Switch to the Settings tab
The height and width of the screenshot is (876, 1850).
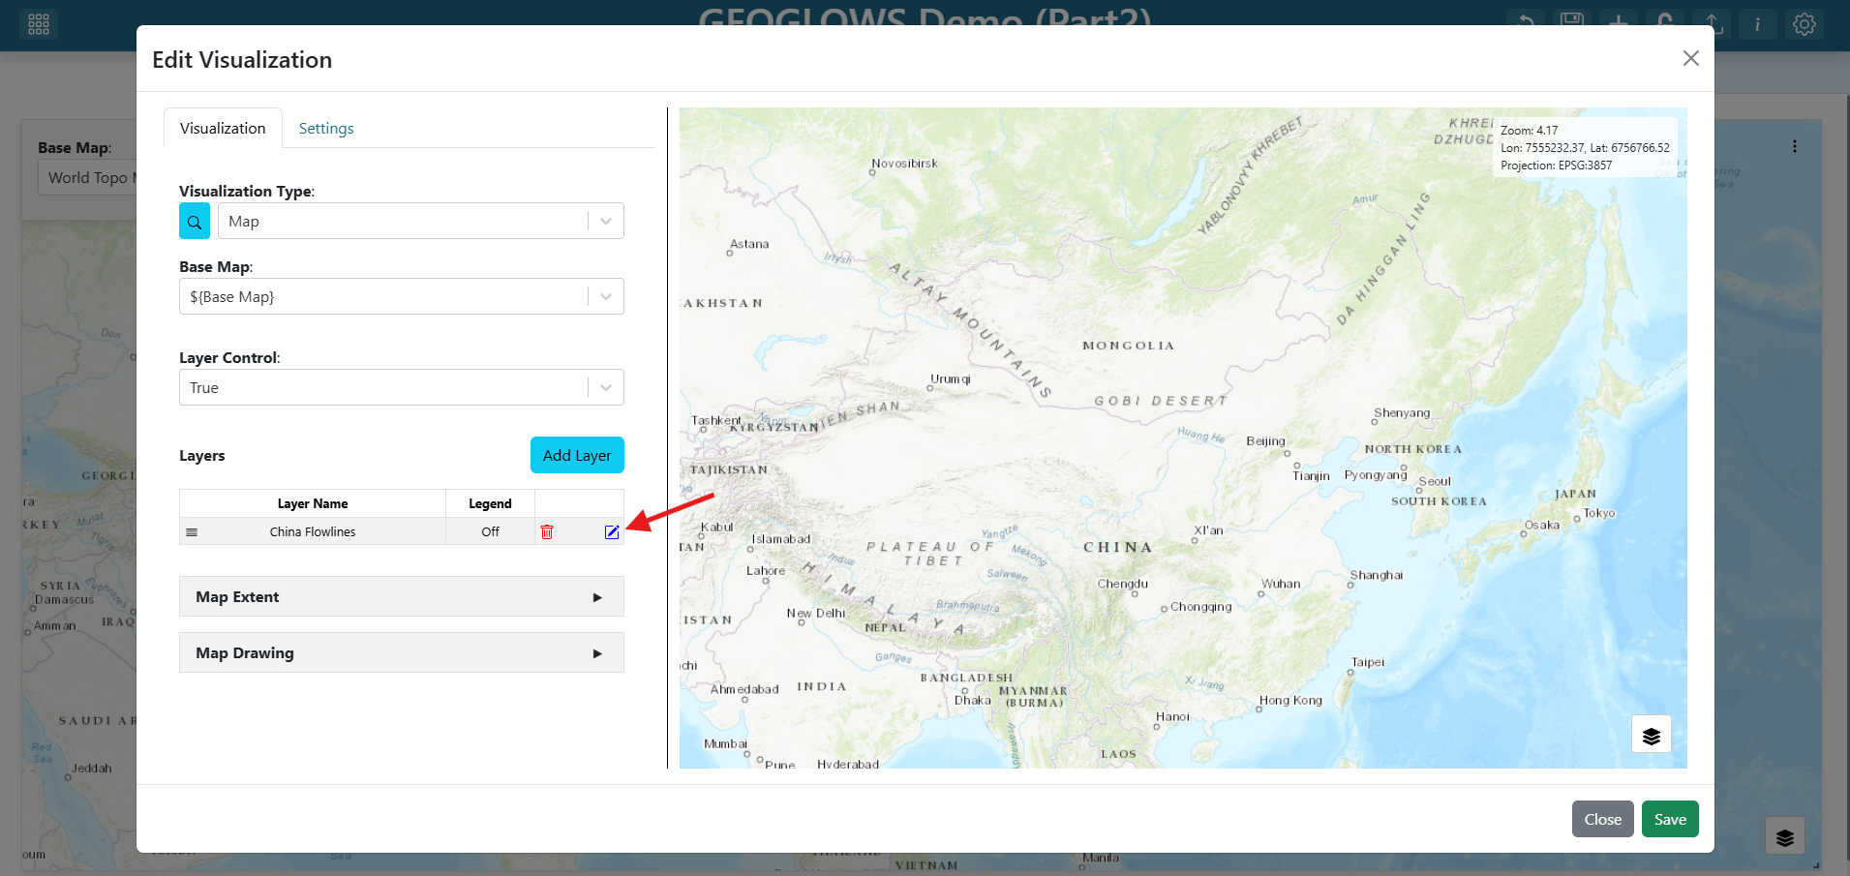click(326, 128)
